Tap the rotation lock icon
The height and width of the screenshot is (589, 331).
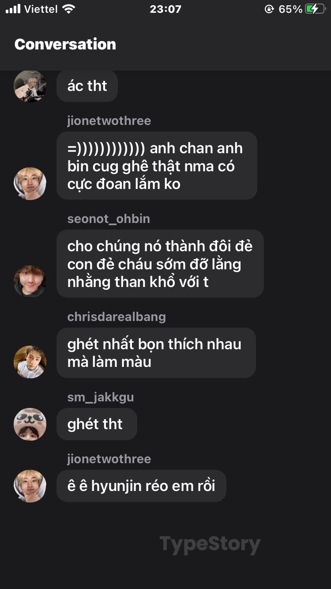click(269, 9)
